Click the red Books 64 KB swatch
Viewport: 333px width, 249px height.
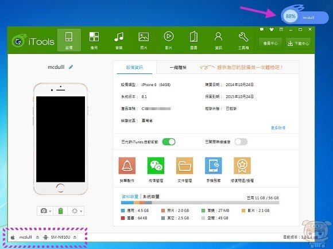pos(122,218)
